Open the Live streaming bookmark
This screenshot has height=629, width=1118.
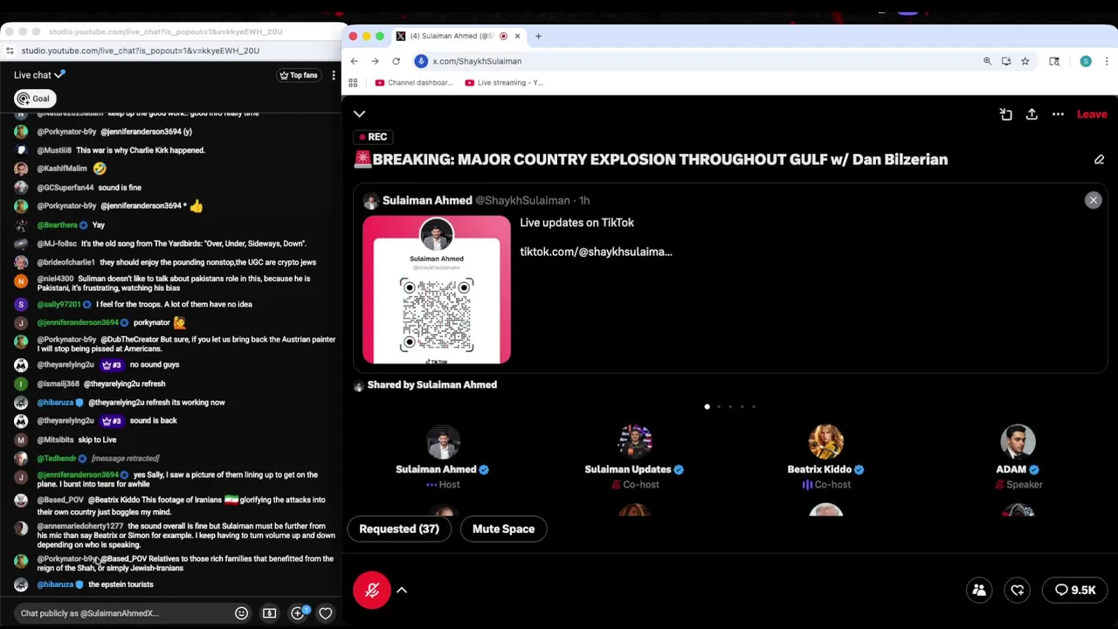[504, 83]
